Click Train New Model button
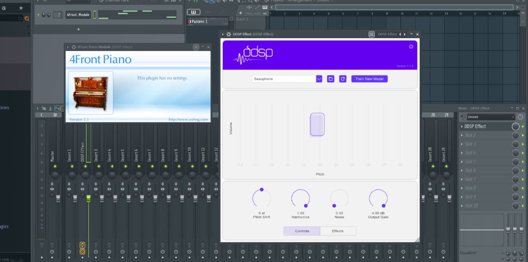Viewport: 528px width, 262px height. (369, 79)
